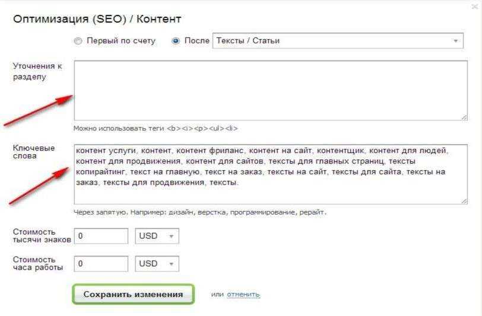Click the "Уточнения к разделу" field label
482x316 pixels.
point(37,71)
